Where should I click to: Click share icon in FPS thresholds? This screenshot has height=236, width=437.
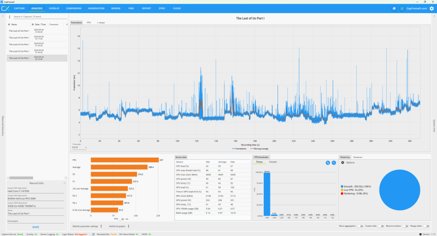click(x=334, y=162)
